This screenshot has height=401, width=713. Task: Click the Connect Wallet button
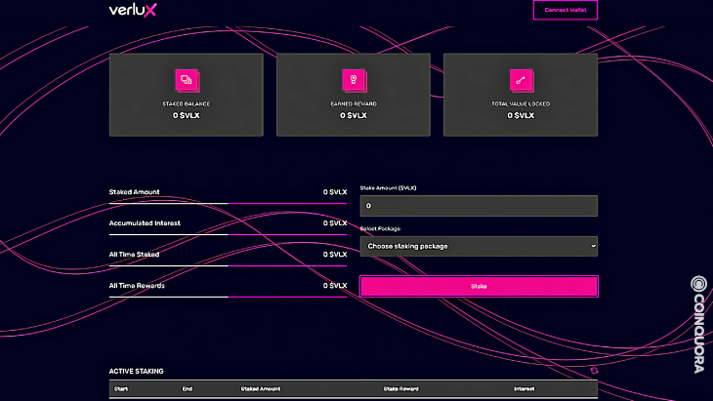[x=566, y=10]
